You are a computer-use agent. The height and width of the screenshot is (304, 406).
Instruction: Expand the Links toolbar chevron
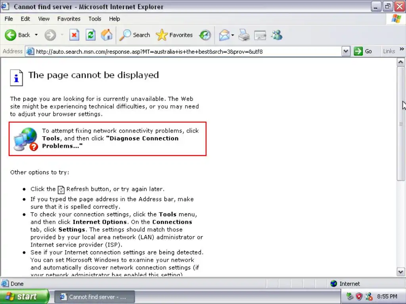click(402, 49)
